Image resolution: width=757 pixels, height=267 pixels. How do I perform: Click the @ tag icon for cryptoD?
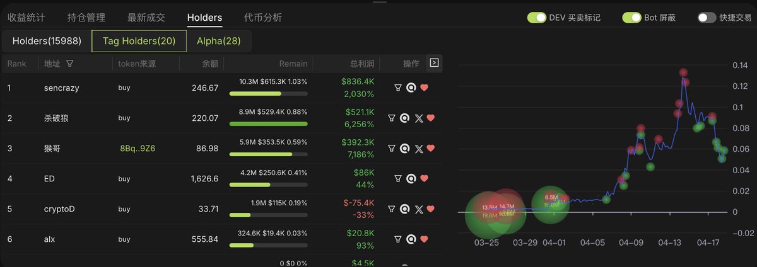point(404,209)
